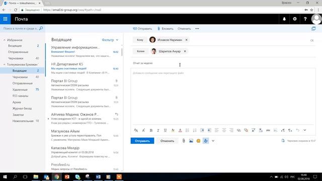
Task: Open Word from Windows taskbar
Action: (x=98, y=176)
